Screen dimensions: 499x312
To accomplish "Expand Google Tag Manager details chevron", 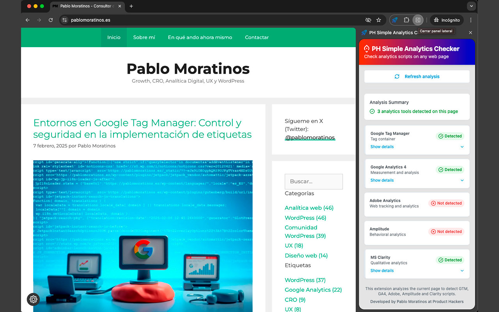I will pos(462,147).
